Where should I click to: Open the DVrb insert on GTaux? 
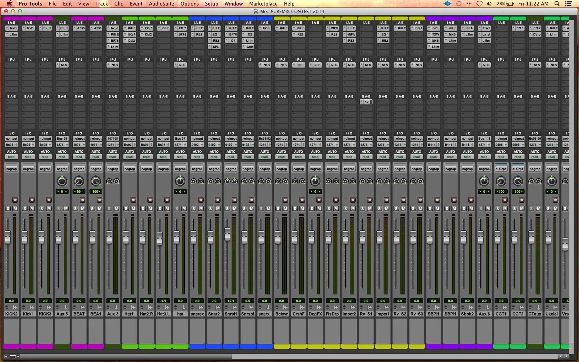[535, 34]
